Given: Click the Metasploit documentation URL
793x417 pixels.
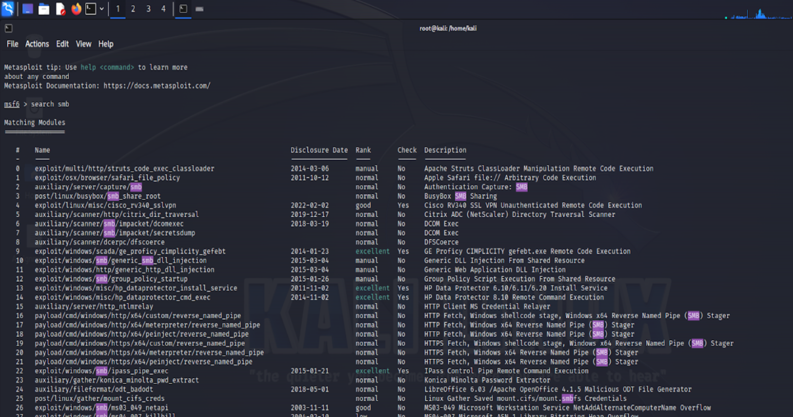Looking at the screenshot, I should (156, 86).
